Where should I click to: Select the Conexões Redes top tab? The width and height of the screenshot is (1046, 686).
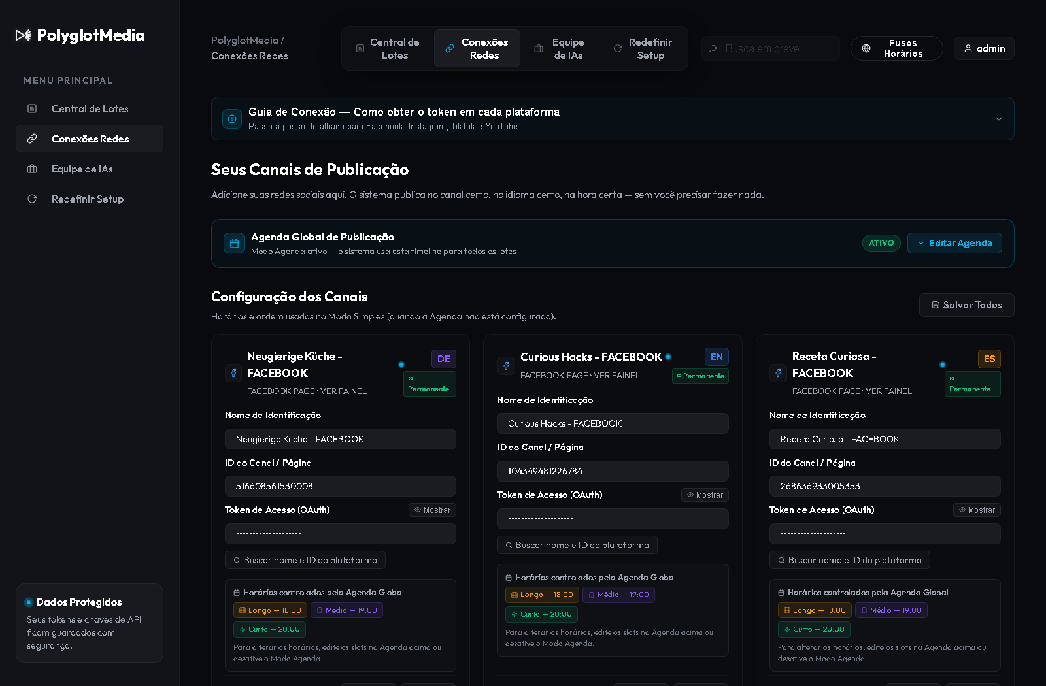(x=477, y=48)
